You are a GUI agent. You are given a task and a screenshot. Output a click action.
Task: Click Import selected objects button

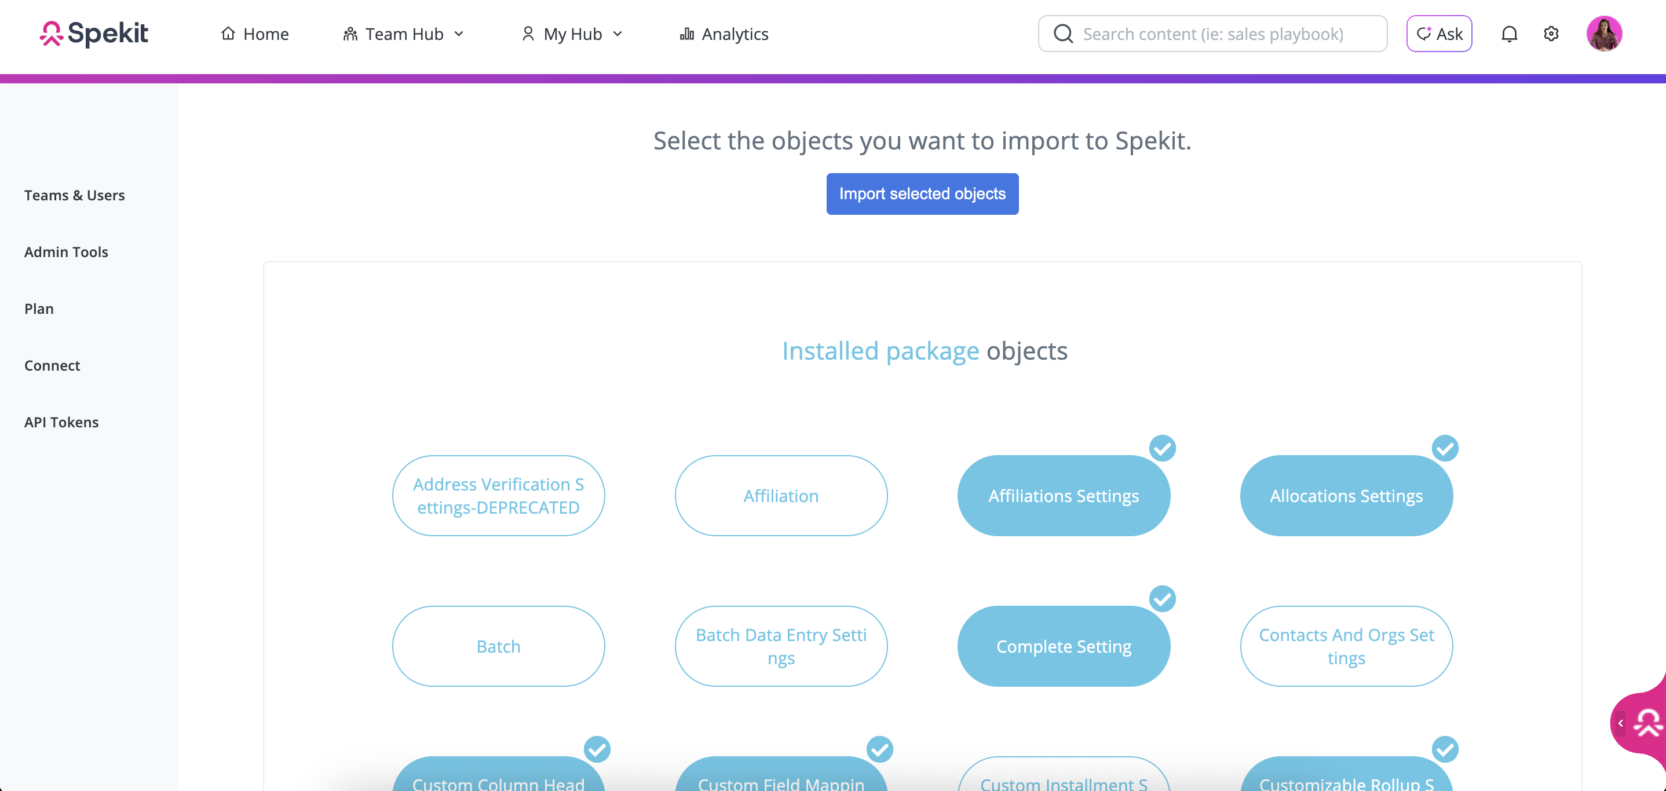pos(922,194)
